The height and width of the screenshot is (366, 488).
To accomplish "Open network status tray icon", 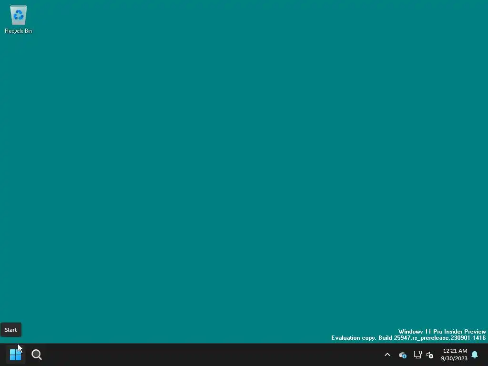I will tap(417, 355).
